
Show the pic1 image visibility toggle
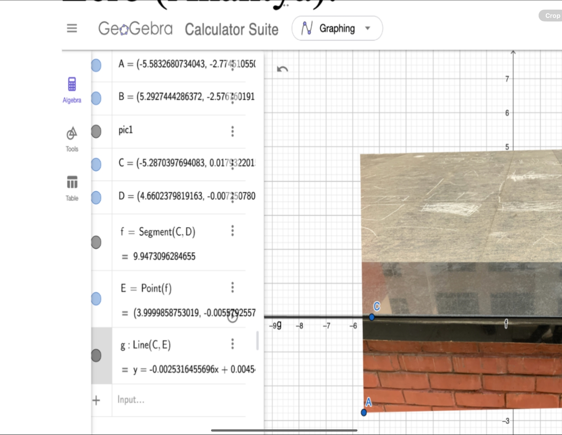pos(96,131)
